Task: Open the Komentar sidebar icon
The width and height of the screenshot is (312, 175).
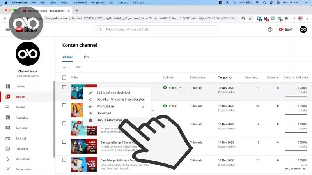Action: pyautogui.click(x=8, y=128)
